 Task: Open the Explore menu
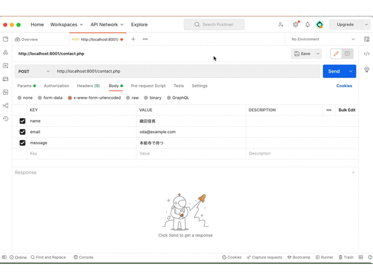pos(139,24)
